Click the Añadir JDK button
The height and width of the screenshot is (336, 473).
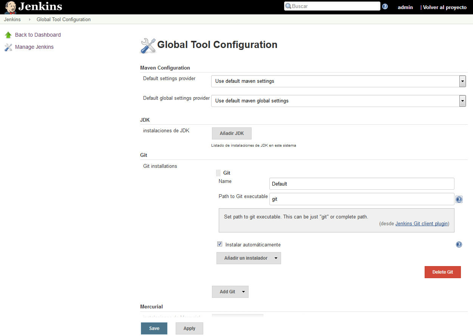coord(232,133)
